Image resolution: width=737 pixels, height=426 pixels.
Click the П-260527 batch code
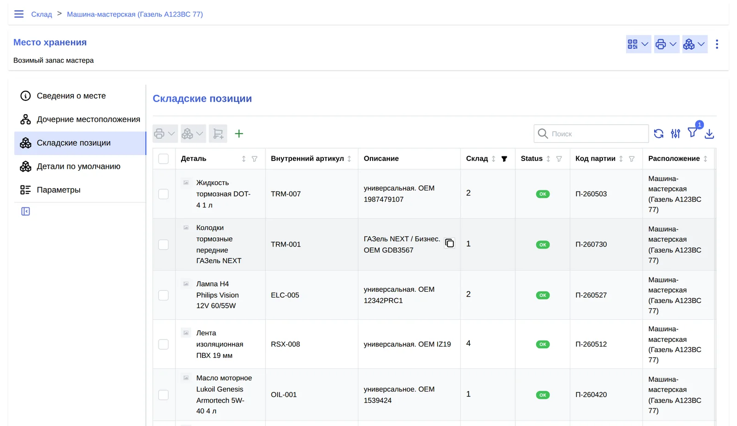(x=591, y=295)
